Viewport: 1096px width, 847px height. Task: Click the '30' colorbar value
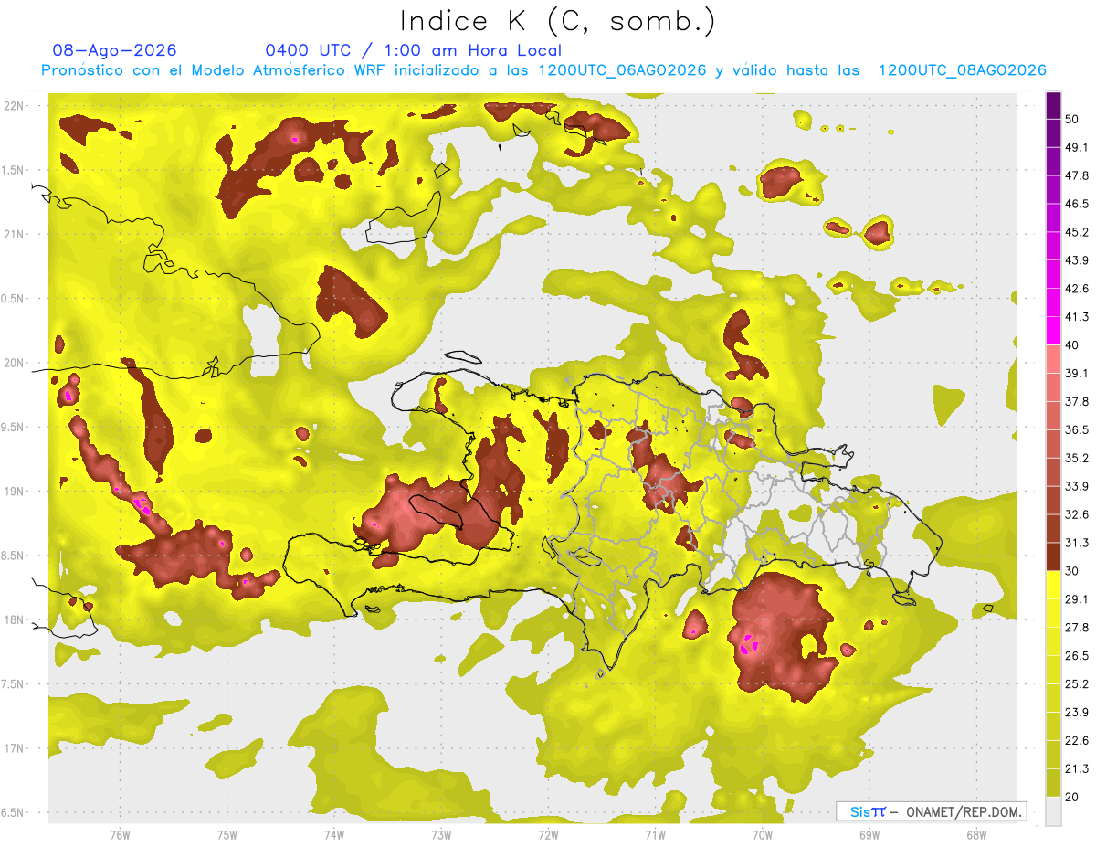coord(1074,571)
